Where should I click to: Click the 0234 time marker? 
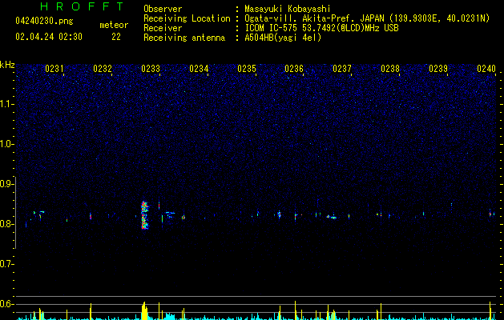coord(199,68)
